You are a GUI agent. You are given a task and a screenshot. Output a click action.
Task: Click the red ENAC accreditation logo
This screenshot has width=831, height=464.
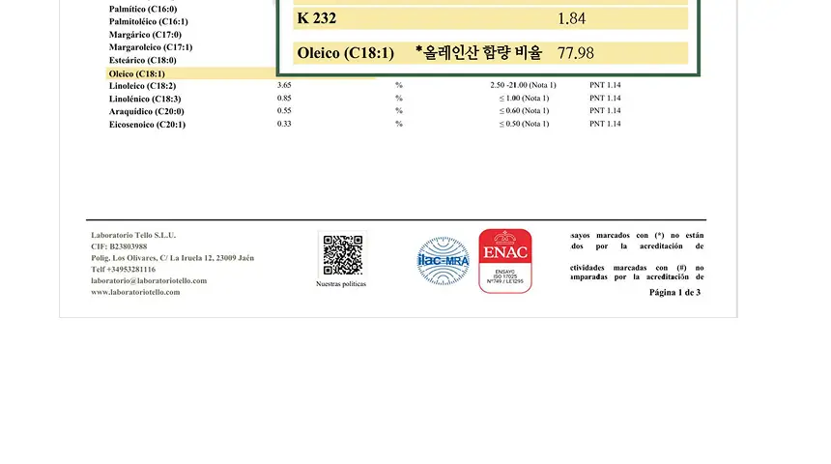[505, 261]
